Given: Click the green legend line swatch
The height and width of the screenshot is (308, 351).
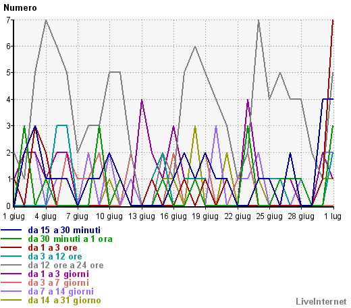Looking at the screenshot, I should (11, 239).
